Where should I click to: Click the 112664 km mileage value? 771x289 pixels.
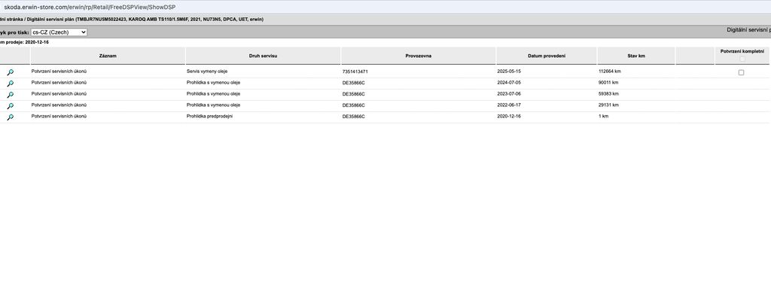(610, 71)
